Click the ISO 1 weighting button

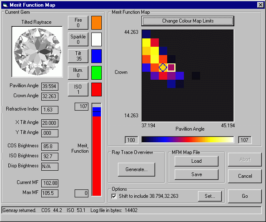coord(78,89)
